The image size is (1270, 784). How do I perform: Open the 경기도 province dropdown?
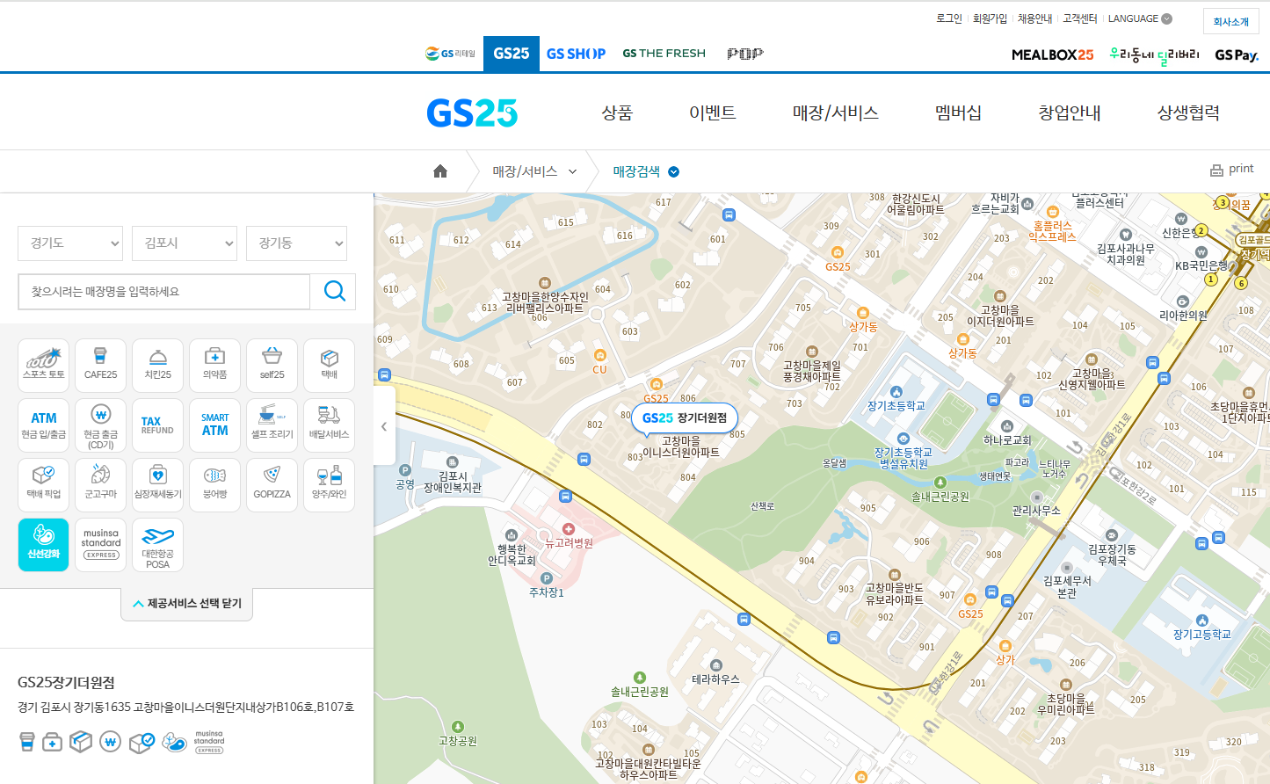[x=70, y=243]
